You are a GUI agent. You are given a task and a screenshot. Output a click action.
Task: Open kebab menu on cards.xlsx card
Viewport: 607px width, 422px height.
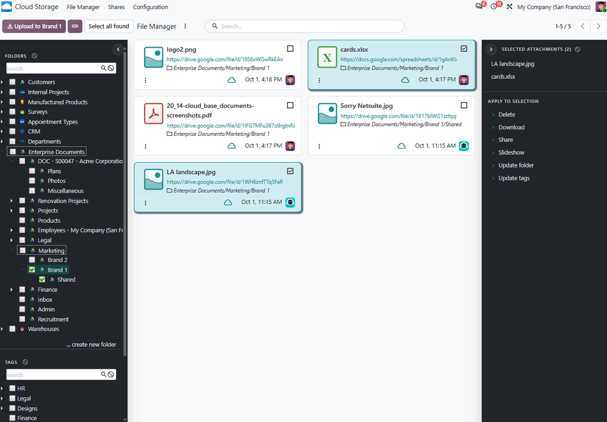(320, 81)
